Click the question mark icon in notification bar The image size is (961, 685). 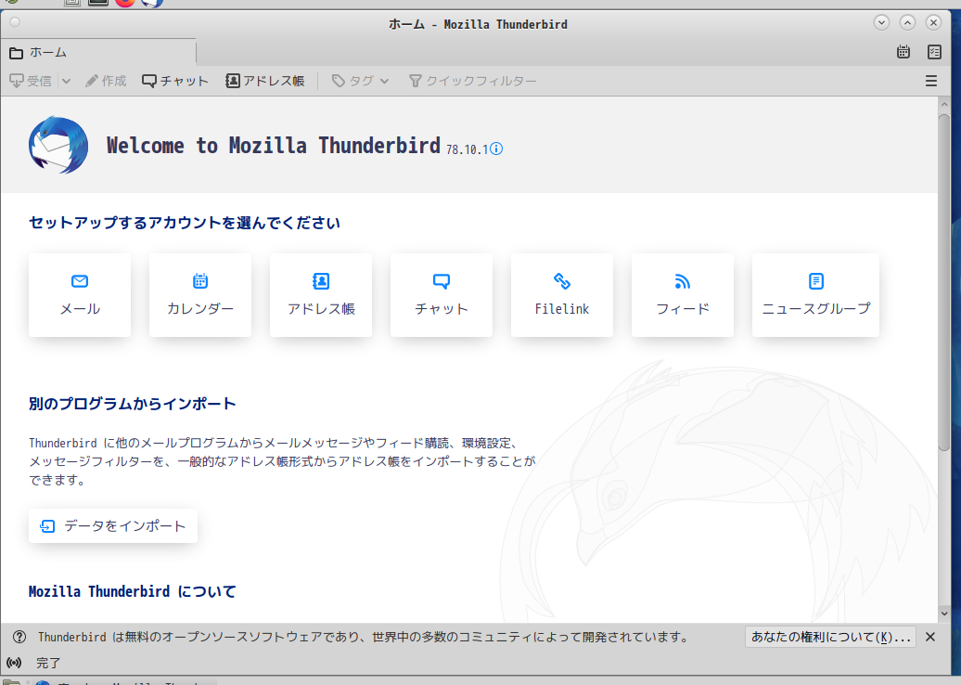(x=19, y=637)
